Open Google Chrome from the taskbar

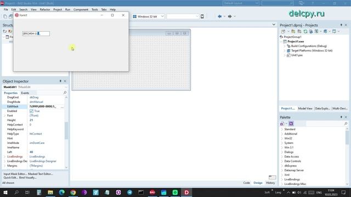tap(73, 192)
